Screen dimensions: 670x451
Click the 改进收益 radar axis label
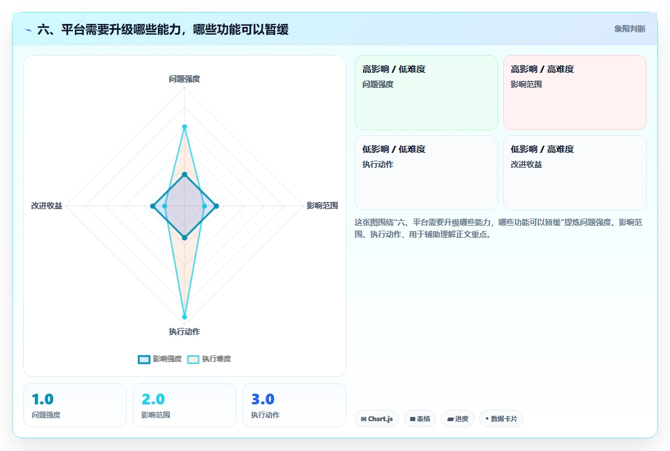47,205
